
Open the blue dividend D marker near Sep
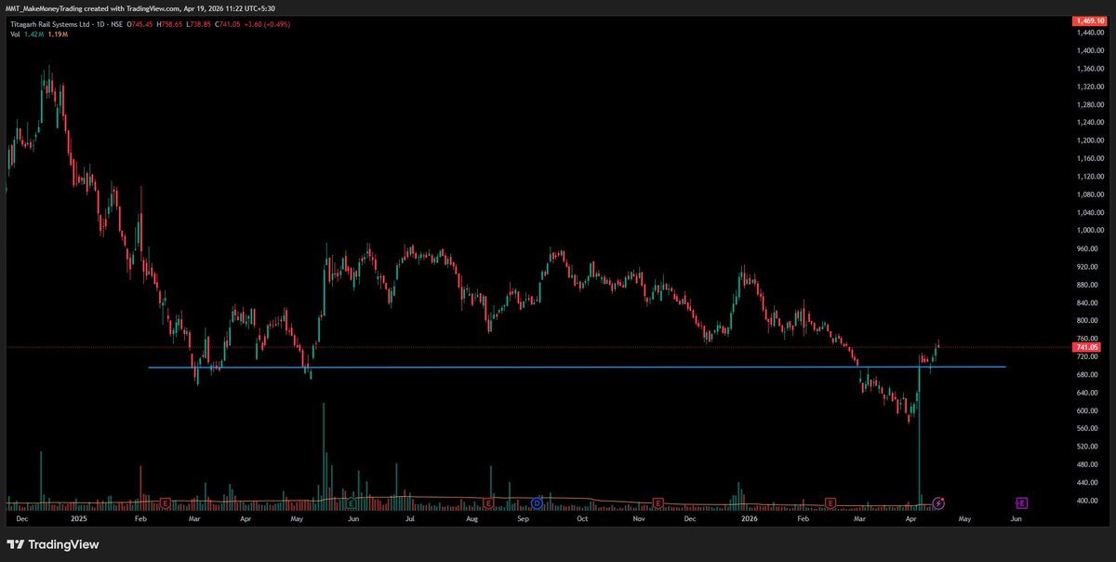(537, 503)
